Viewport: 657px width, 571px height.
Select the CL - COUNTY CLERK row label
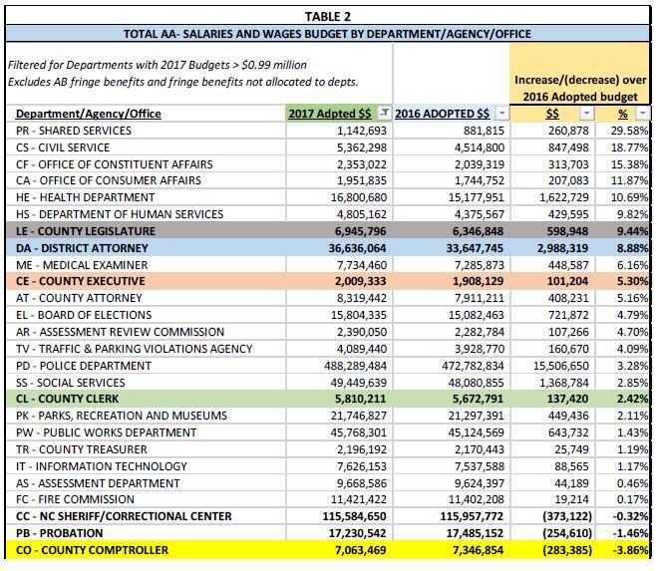[67, 399]
